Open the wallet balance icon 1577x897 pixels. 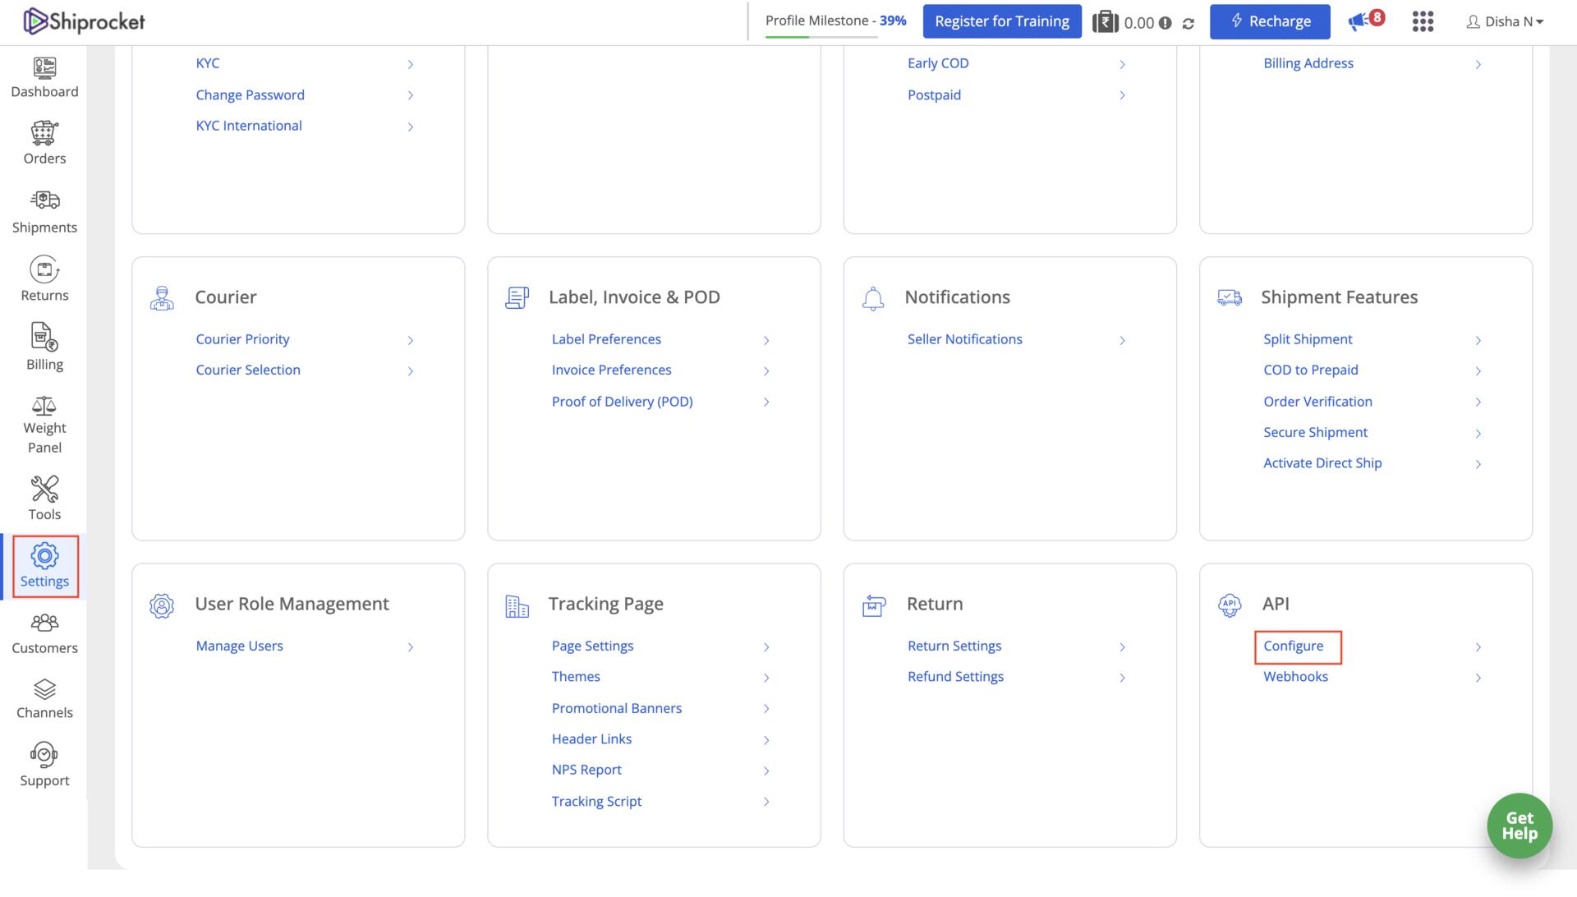click(x=1106, y=22)
